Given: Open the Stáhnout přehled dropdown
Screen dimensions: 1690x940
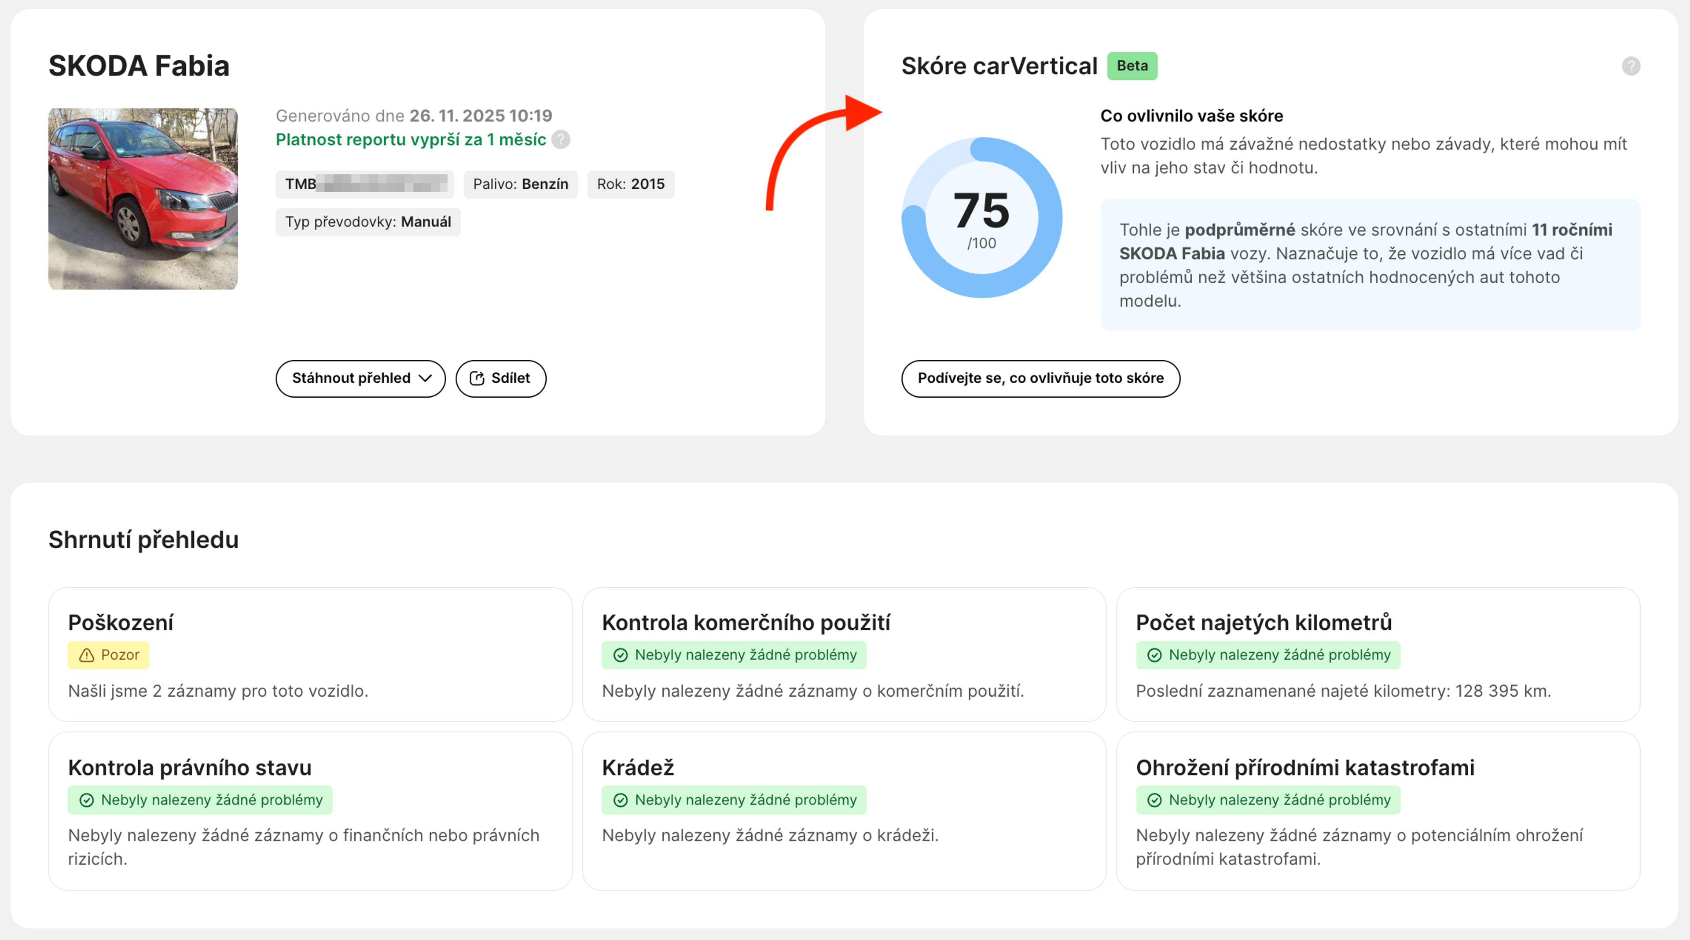Looking at the screenshot, I should click(360, 378).
